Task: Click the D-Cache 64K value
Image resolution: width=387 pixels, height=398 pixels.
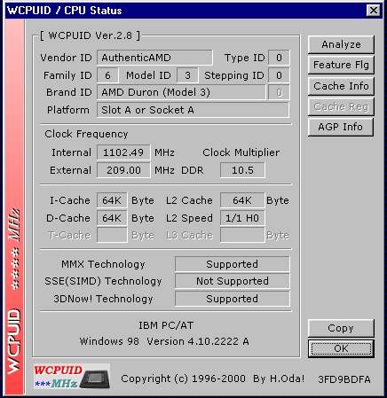Action: click(x=112, y=218)
